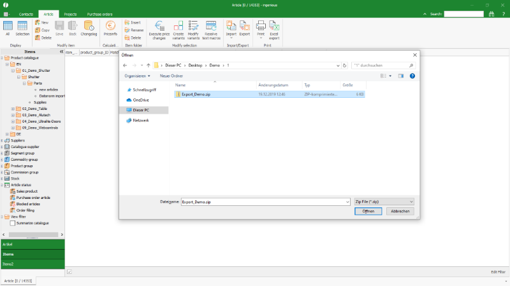Show All items display
Screen dimensions: 510x286
tap(8, 28)
